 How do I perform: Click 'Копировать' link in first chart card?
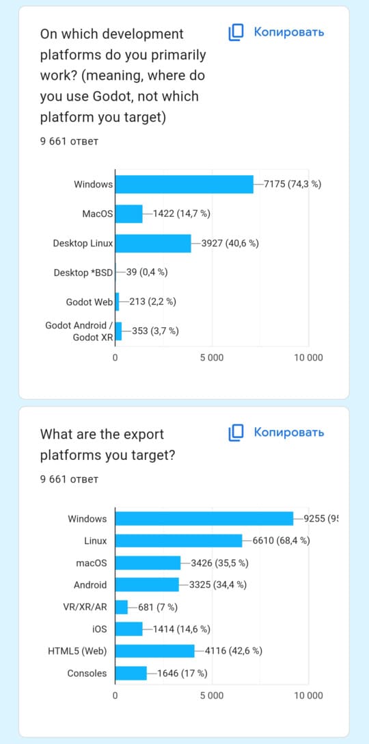(289, 32)
